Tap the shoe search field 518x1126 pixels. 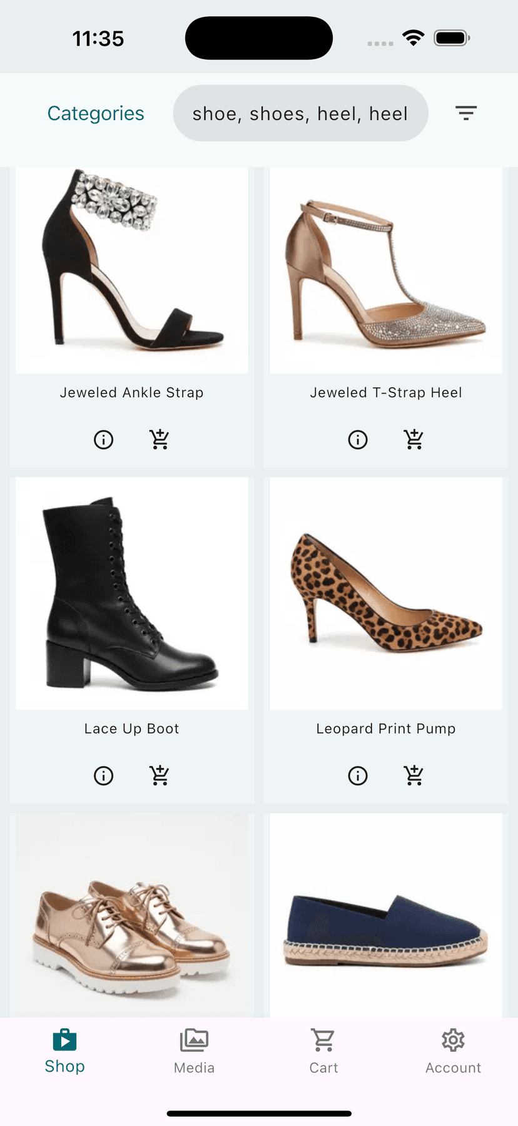point(300,113)
